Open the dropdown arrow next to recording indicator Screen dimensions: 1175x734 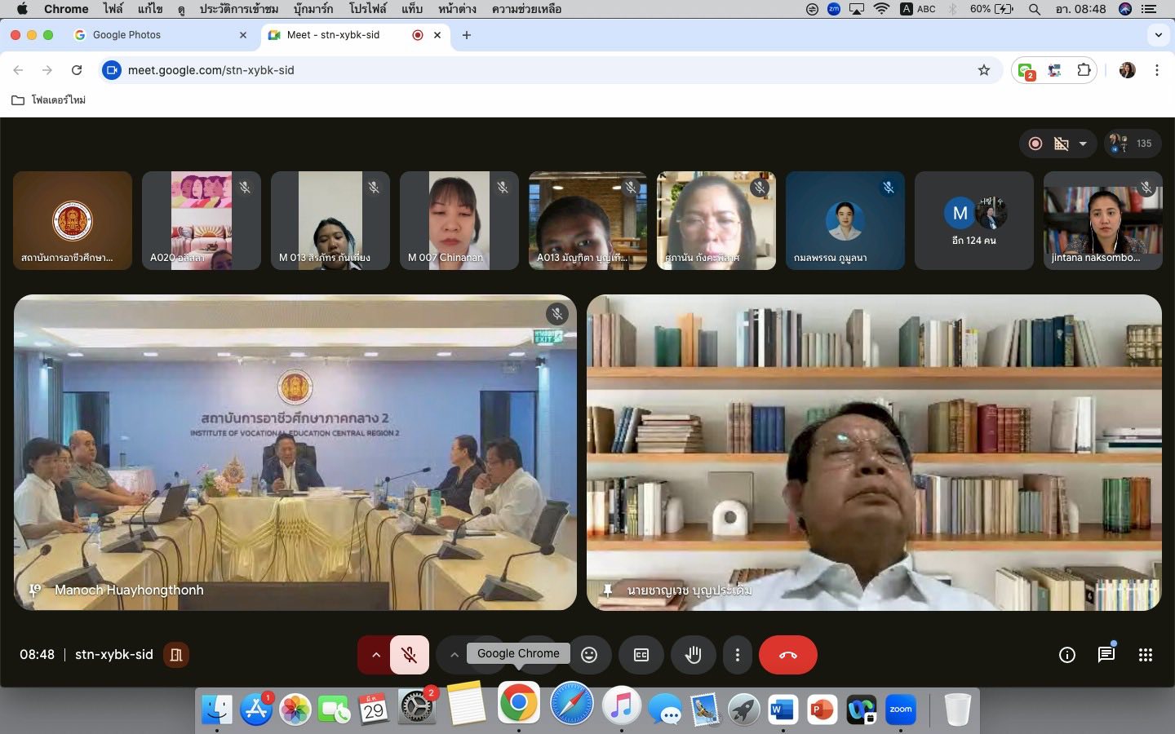[x=1083, y=144]
